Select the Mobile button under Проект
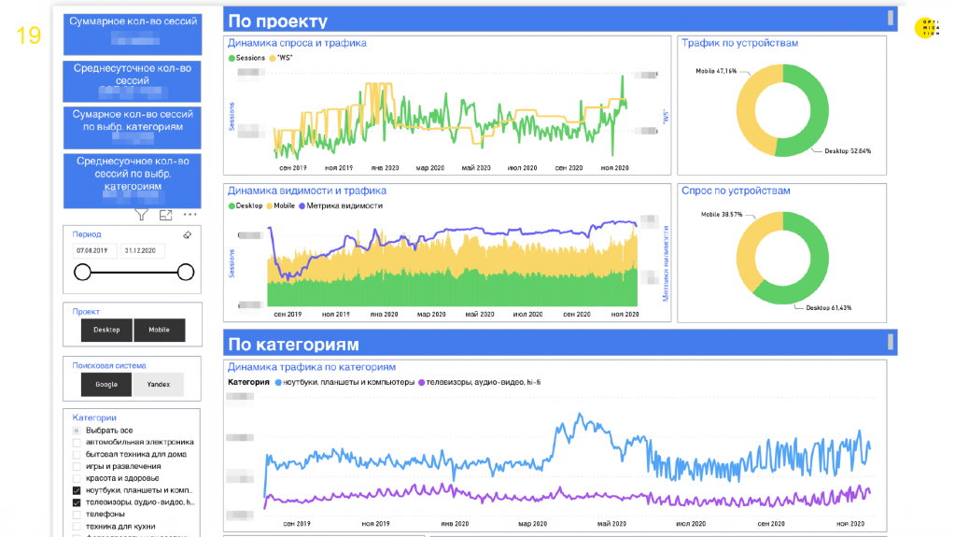The image size is (955, 537). [159, 330]
